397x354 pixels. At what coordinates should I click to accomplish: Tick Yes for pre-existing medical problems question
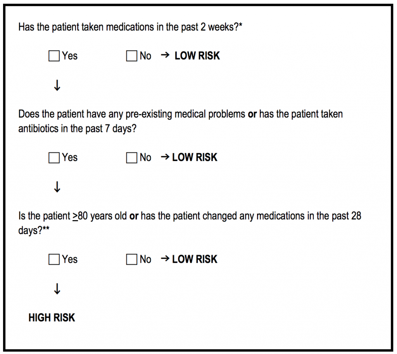pyautogui.click(x=54, y=158)
